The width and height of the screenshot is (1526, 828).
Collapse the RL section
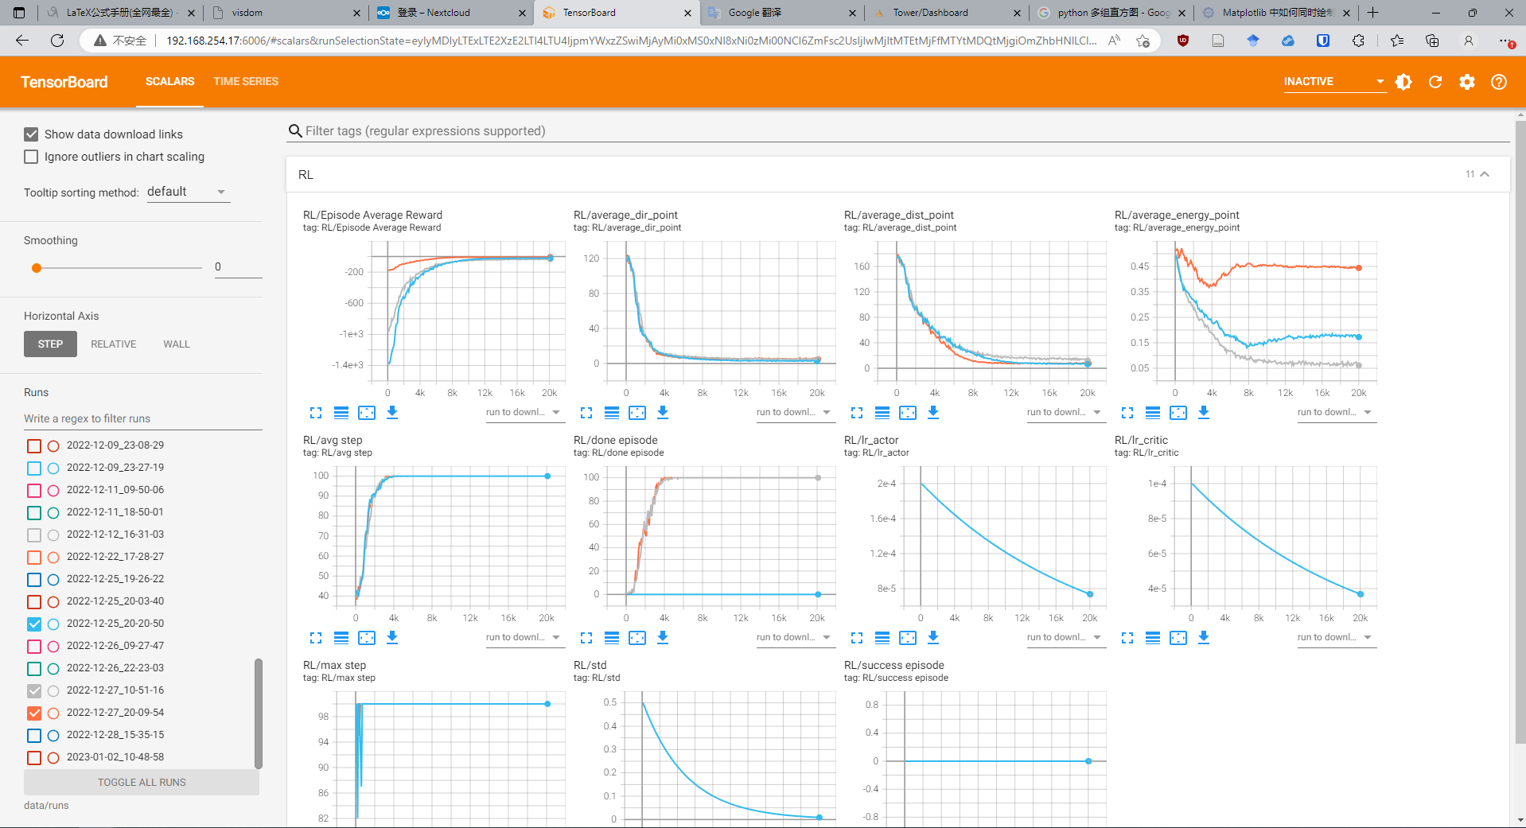coord(1484,174)
